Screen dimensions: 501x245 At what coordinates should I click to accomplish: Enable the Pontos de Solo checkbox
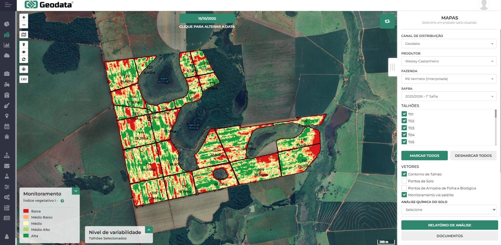point(404,181)
